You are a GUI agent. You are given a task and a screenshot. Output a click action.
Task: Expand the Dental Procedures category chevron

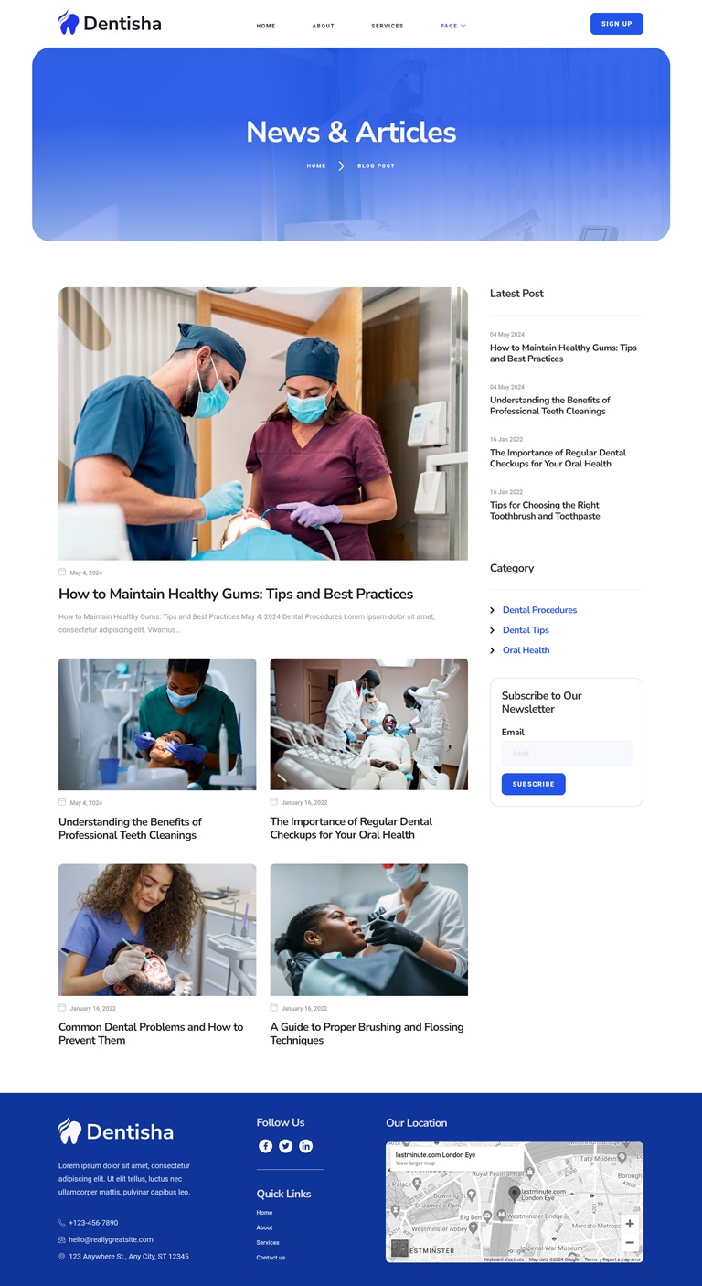pos(493,610)
